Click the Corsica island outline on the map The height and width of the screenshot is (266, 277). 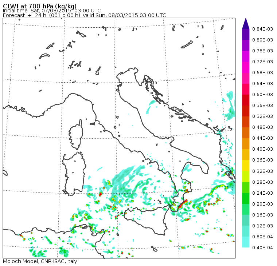point(76,135)
